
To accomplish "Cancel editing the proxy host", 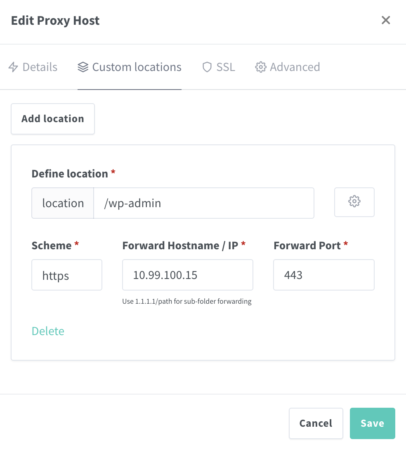I will coord(316,423).
